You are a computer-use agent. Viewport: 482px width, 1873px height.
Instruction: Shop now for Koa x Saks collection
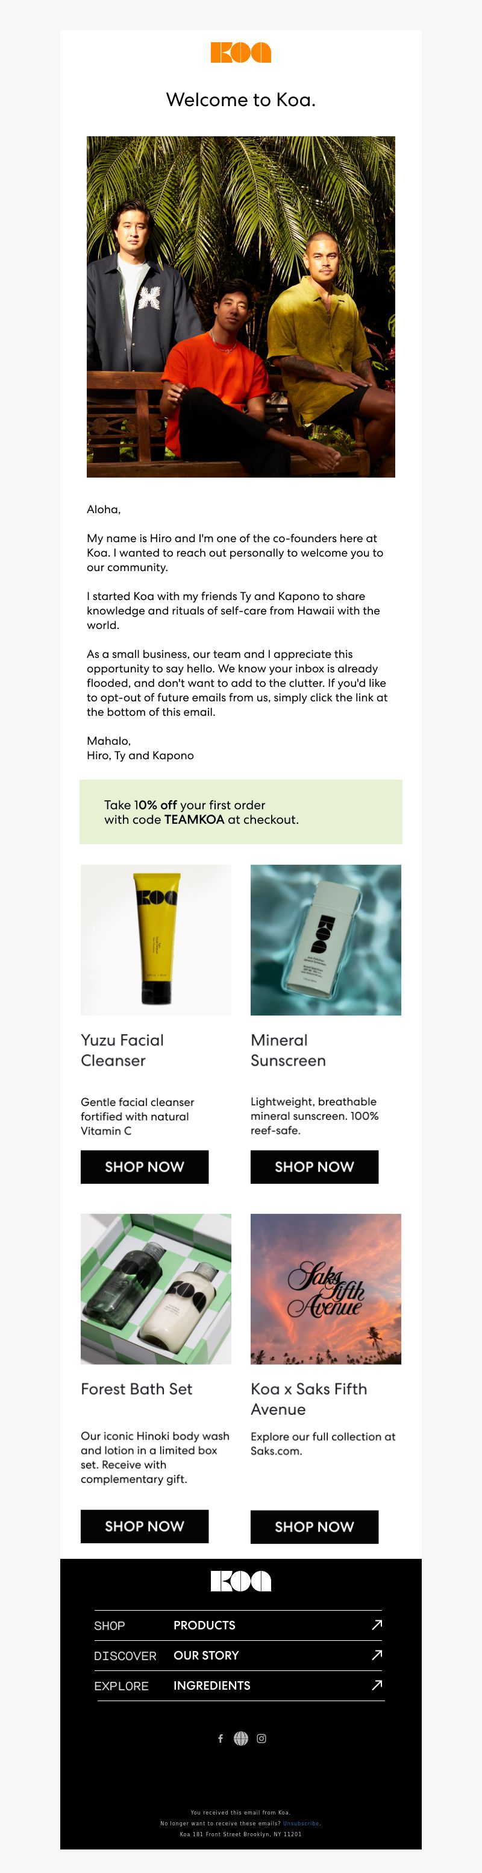314,1526
